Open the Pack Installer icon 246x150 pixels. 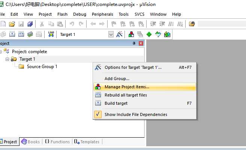[167, 34]
